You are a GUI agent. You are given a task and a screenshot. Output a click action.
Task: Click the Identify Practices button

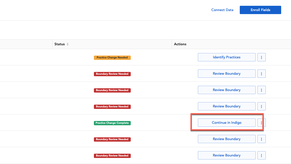click(x=226, y=57)
